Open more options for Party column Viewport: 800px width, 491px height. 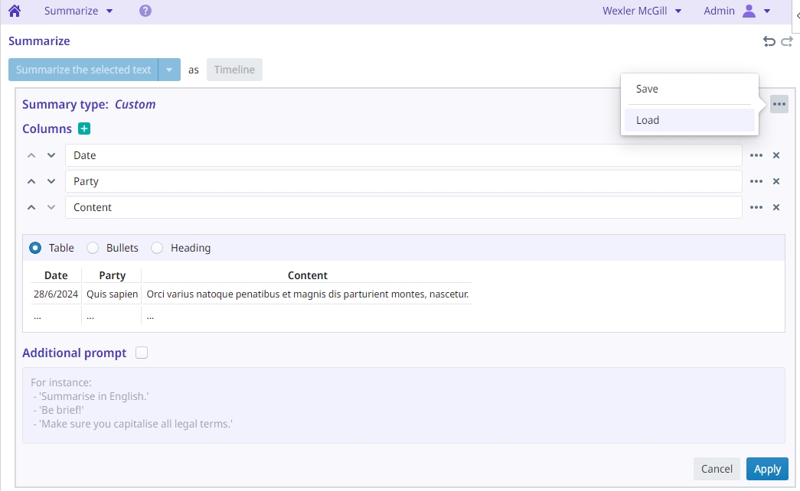pyautogui.click(x=756, y=181)
